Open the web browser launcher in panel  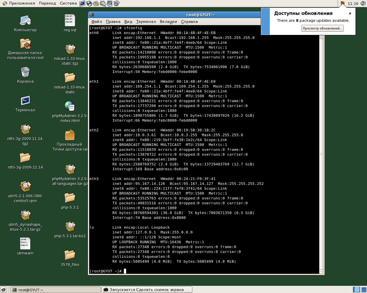[x=89, y=3]
